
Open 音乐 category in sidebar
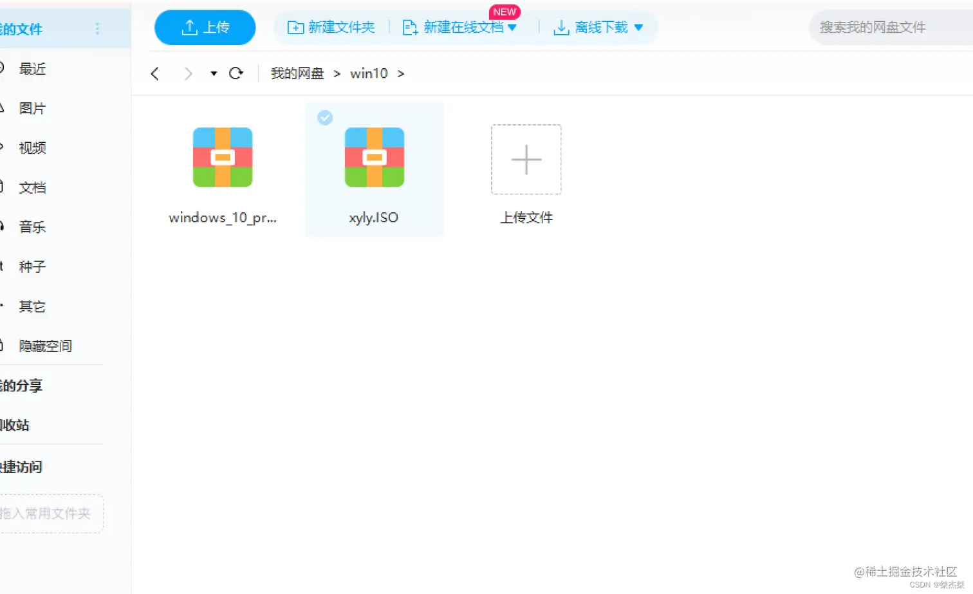(32, 227)
